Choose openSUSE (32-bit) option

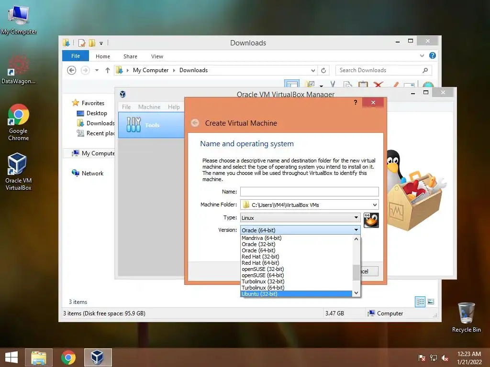[x=296, y=269]
